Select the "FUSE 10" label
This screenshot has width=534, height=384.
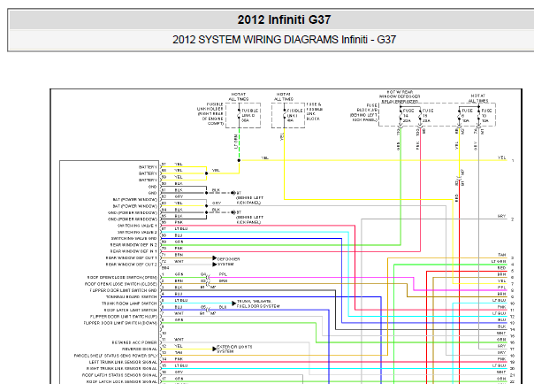point(486,116)
